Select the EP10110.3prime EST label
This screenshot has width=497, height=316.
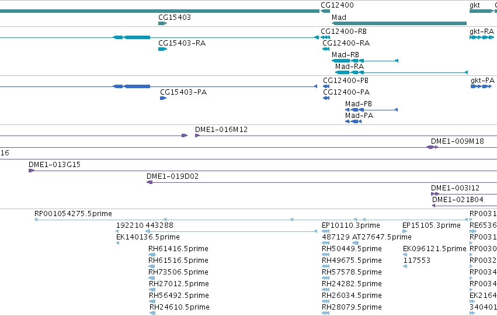point(351,225)
